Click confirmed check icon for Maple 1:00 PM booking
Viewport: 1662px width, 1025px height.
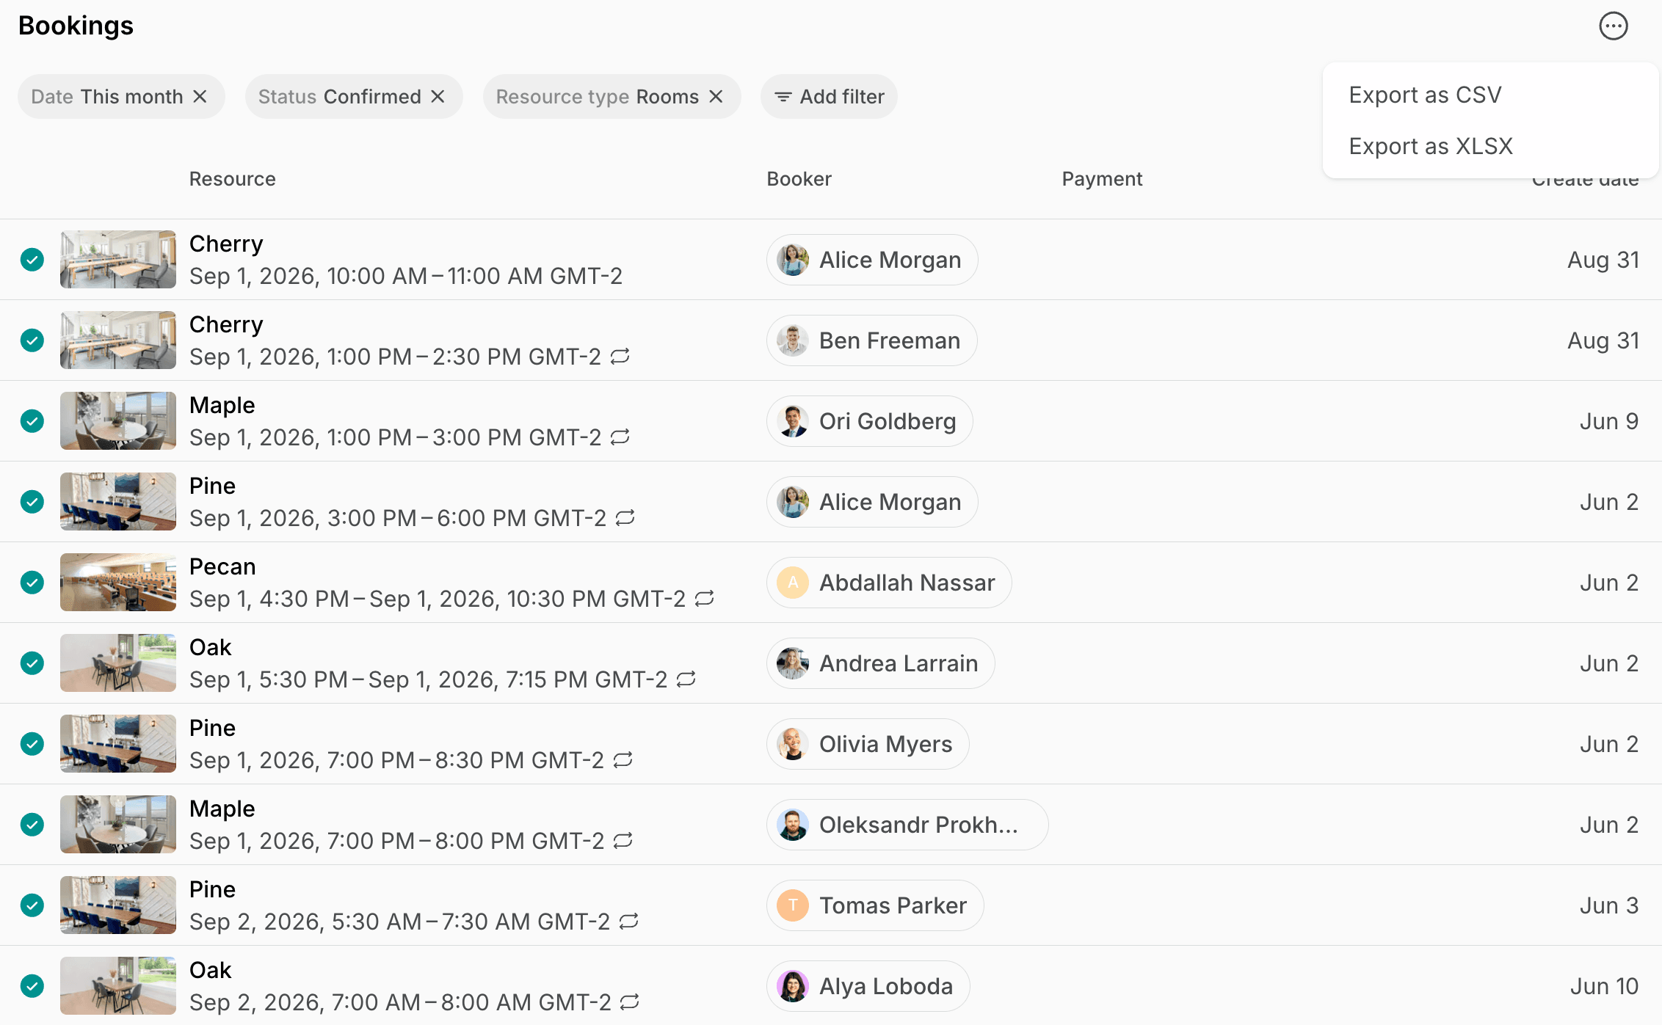pyautogui.click(x=32, y=421)
